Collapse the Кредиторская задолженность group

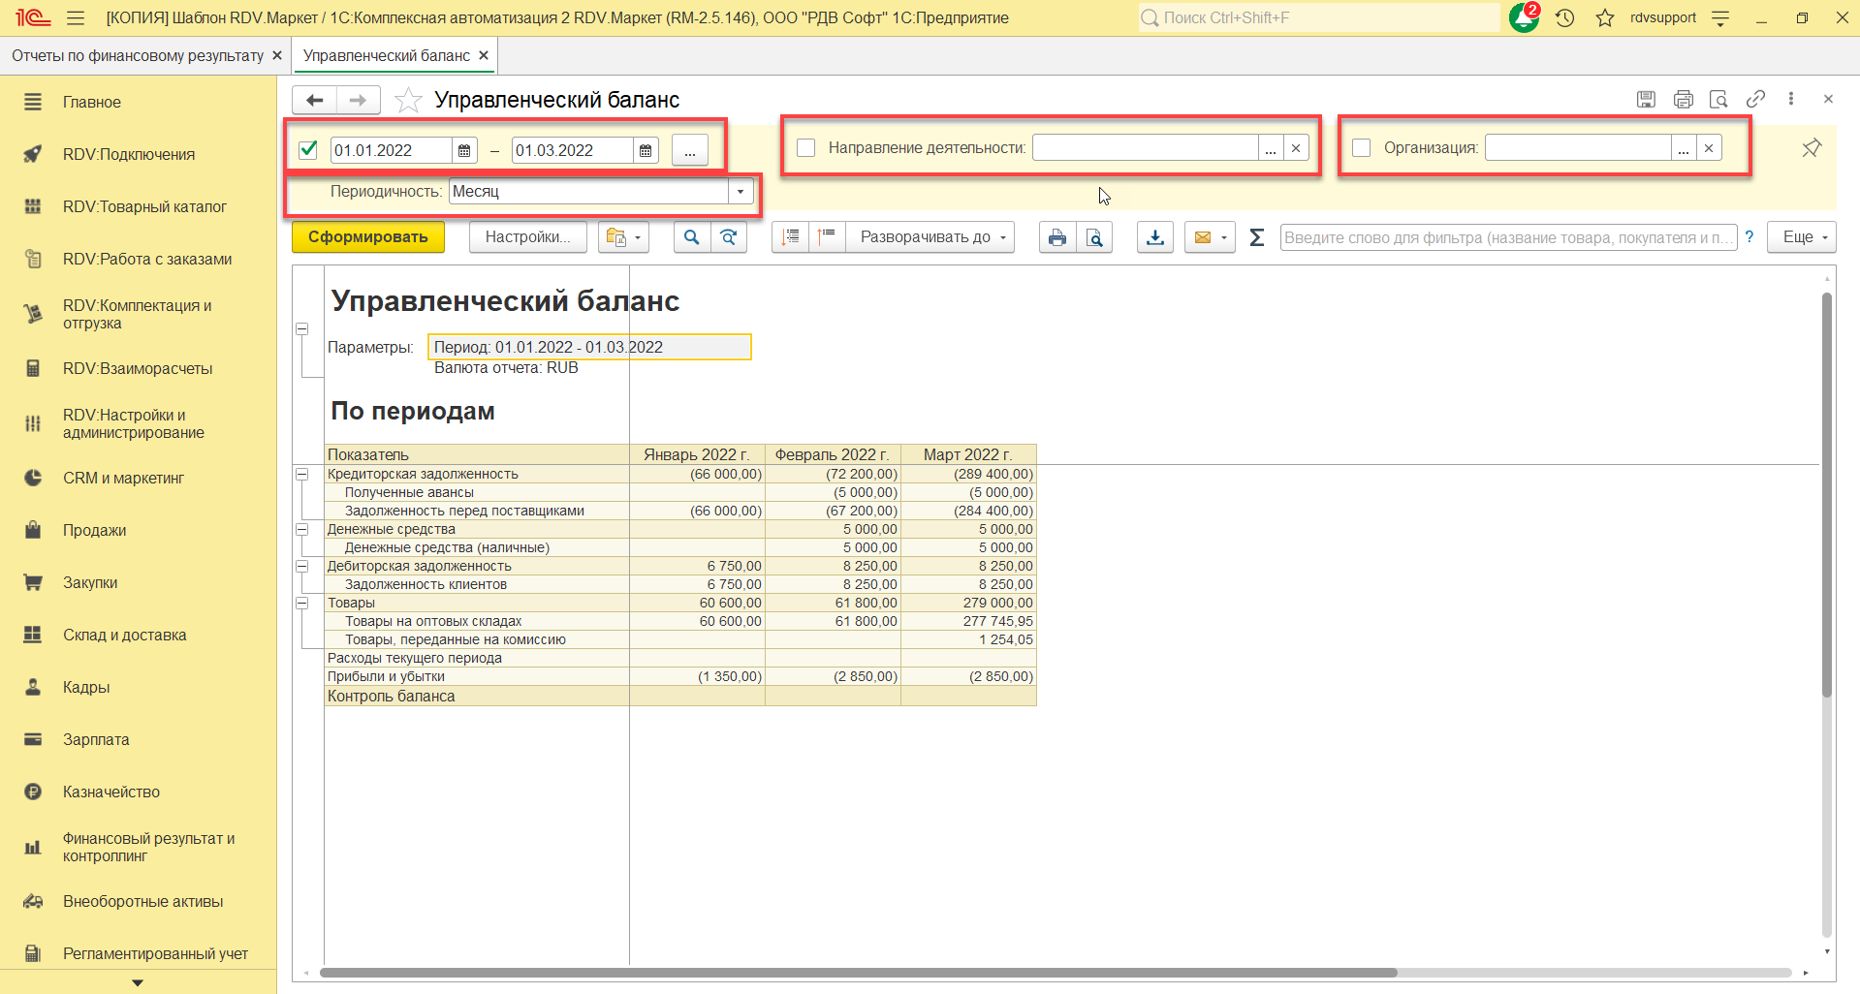(301, 475)
